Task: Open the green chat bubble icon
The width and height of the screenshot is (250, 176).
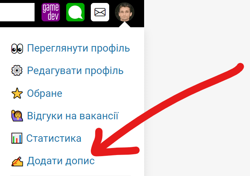Action: point(75,12)
